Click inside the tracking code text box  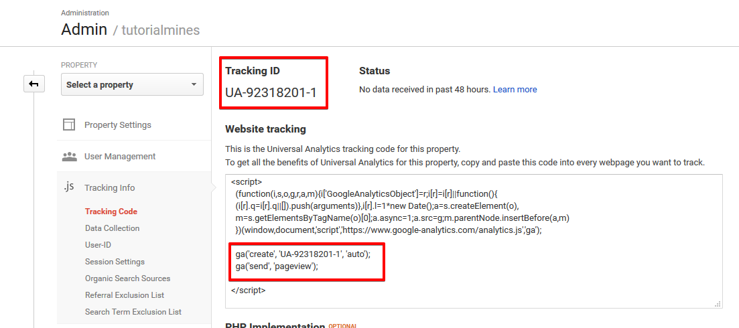[474, 242]
